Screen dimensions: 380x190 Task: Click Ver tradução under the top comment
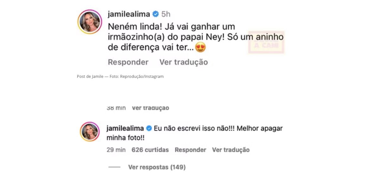tap(184, 62)
